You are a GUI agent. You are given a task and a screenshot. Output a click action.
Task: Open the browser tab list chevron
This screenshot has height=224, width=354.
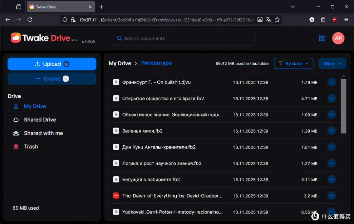293,7
